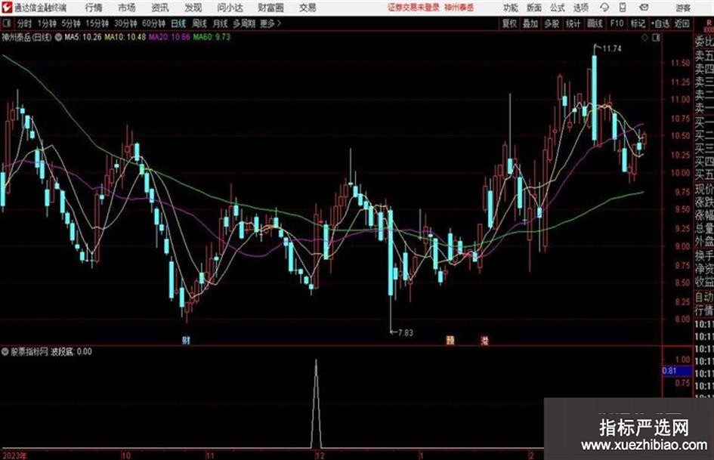Open the mail envelope icon
The image size is (714, 460).
tap(644, 8)
